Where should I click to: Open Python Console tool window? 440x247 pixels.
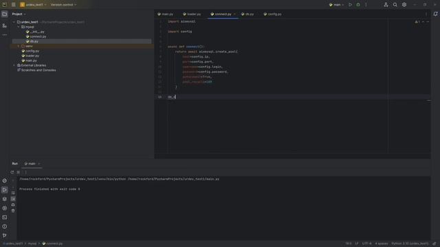pyautogui.click(x=5, y=180)
